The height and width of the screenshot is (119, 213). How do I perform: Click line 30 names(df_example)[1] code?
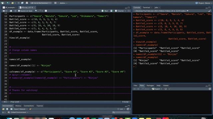point(30,65)
